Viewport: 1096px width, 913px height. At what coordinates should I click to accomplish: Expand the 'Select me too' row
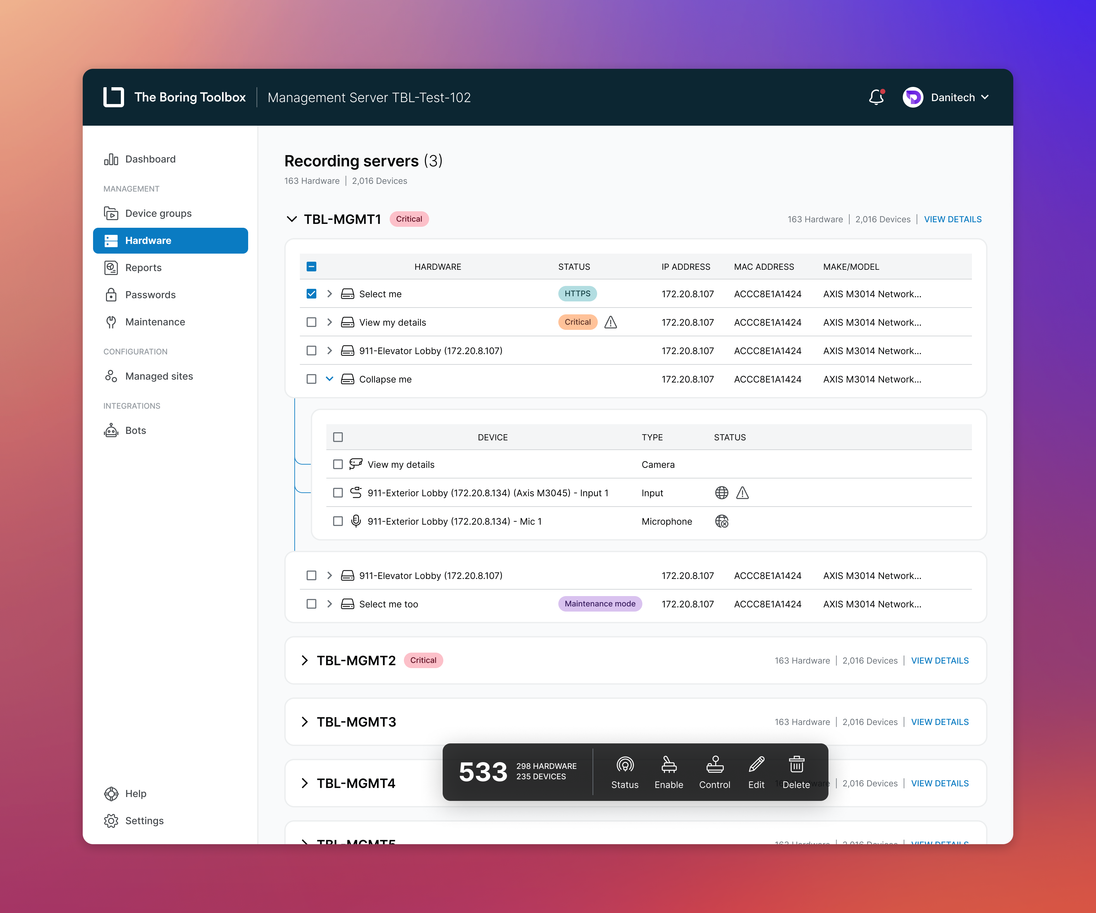(329, 604)
